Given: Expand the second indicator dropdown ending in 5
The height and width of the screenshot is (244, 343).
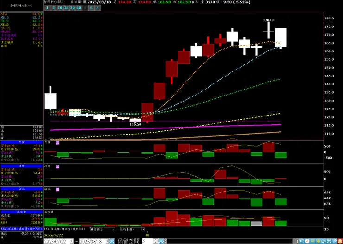Looking at the screenshot, I should pos(143,229).
